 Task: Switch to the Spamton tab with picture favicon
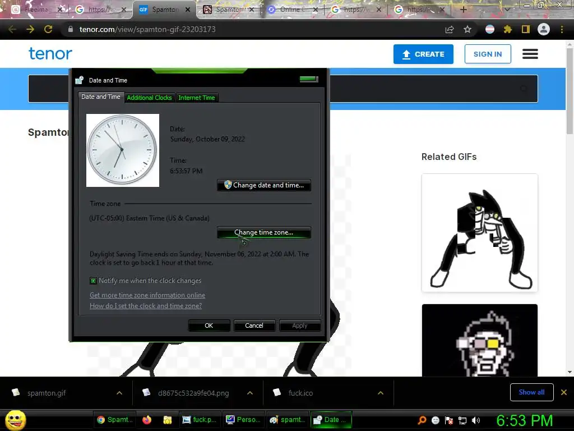click(x=229, y=10)
